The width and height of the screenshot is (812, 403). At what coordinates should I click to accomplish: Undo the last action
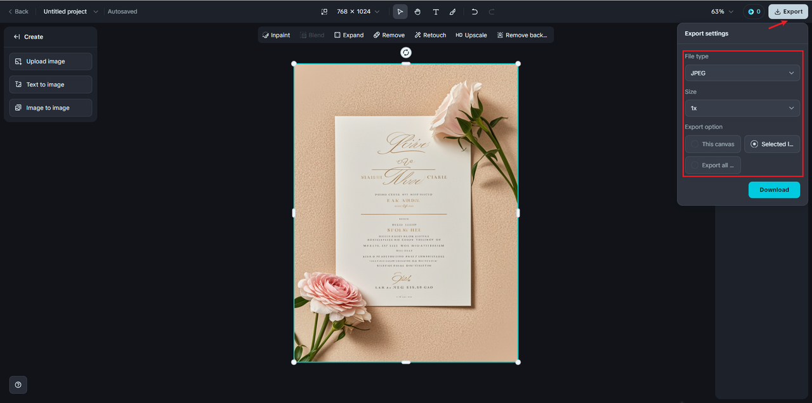coord(475,11)
